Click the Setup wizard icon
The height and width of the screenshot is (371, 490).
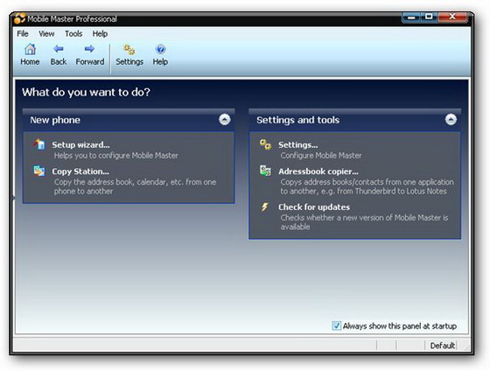pyautogui.click(x=39, y=144)
